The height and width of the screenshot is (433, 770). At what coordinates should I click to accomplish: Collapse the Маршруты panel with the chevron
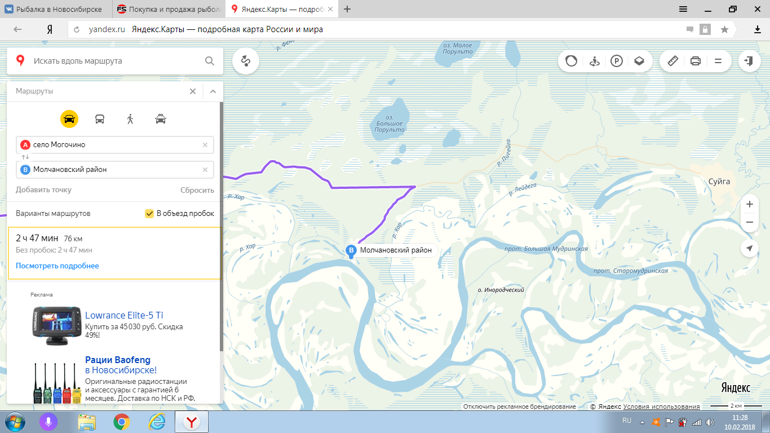[213, 91]
